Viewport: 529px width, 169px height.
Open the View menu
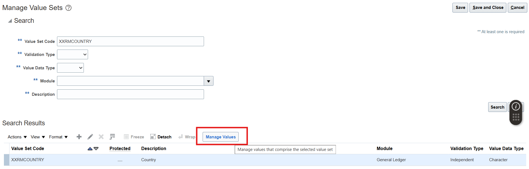coord(38,137)
